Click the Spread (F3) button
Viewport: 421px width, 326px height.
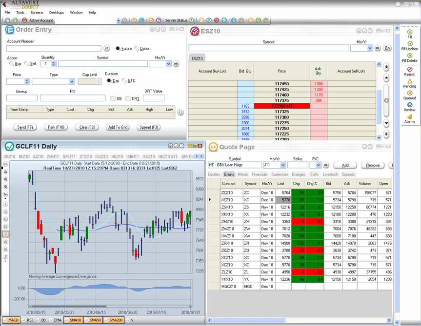149,127
